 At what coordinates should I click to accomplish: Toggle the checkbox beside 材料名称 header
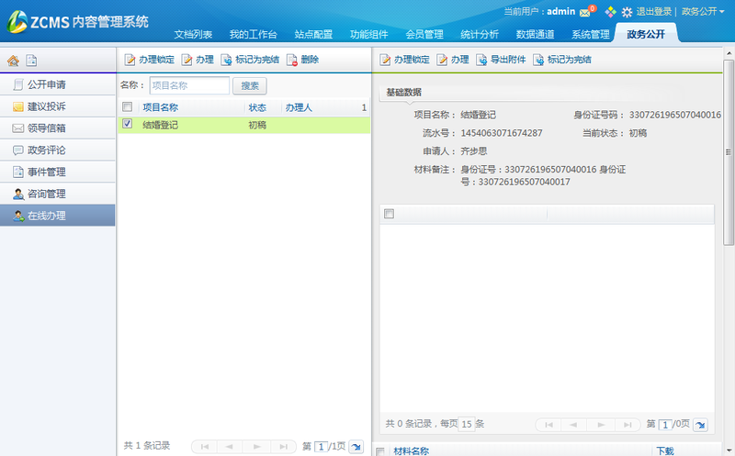pos(381,450)
